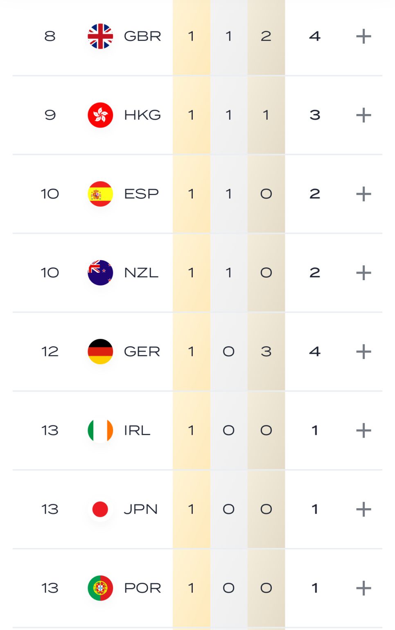The width and height of the screenshot is (395, 630).
Task: Expand the GER medal breakdown
Action: point(363,352)
